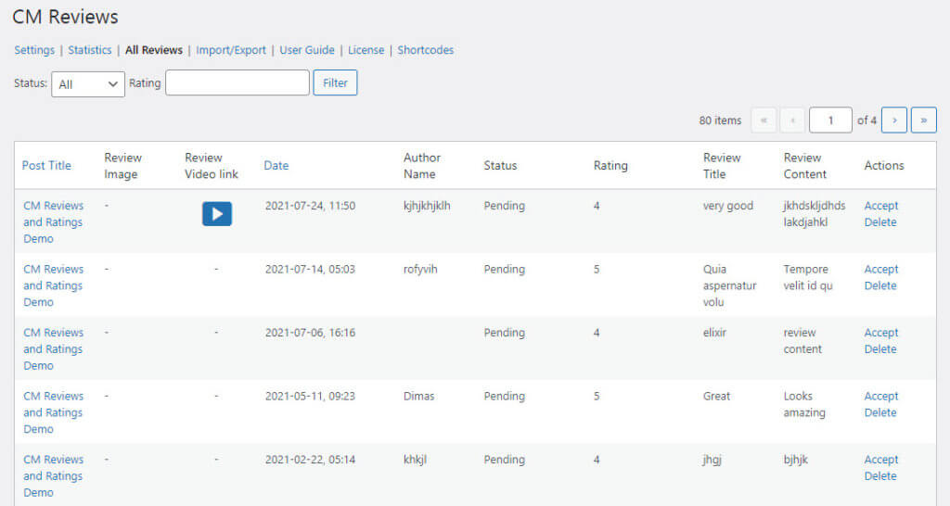Click the date '2021-07-06, 16:16'
The height and width of the screenshot is (506, 950).
click(x=310, y=333)
